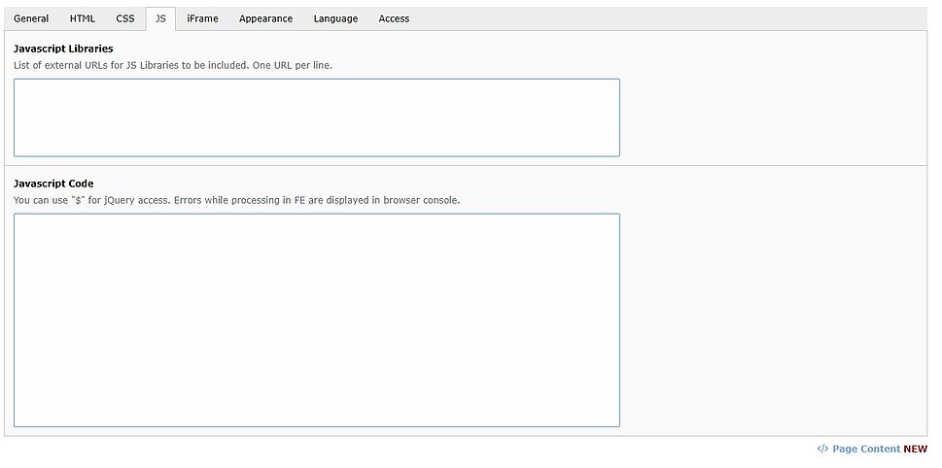Click the jQuery access hint text
This screenshot has height=468, width=942.
236,200
